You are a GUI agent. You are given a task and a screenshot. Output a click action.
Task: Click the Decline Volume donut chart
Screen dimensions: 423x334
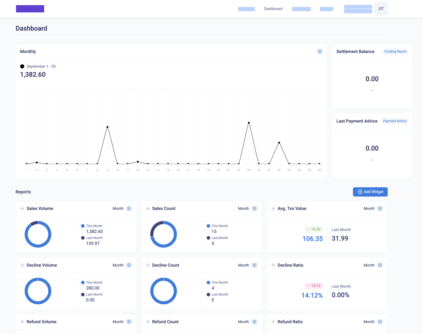coord(38,291)
